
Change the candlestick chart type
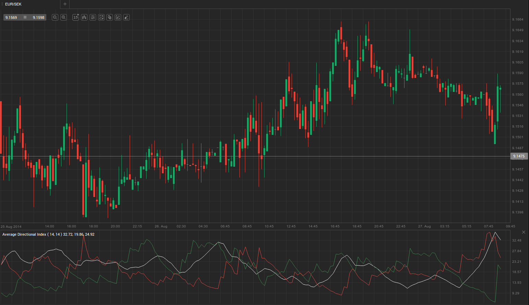(x=84, y=17)
